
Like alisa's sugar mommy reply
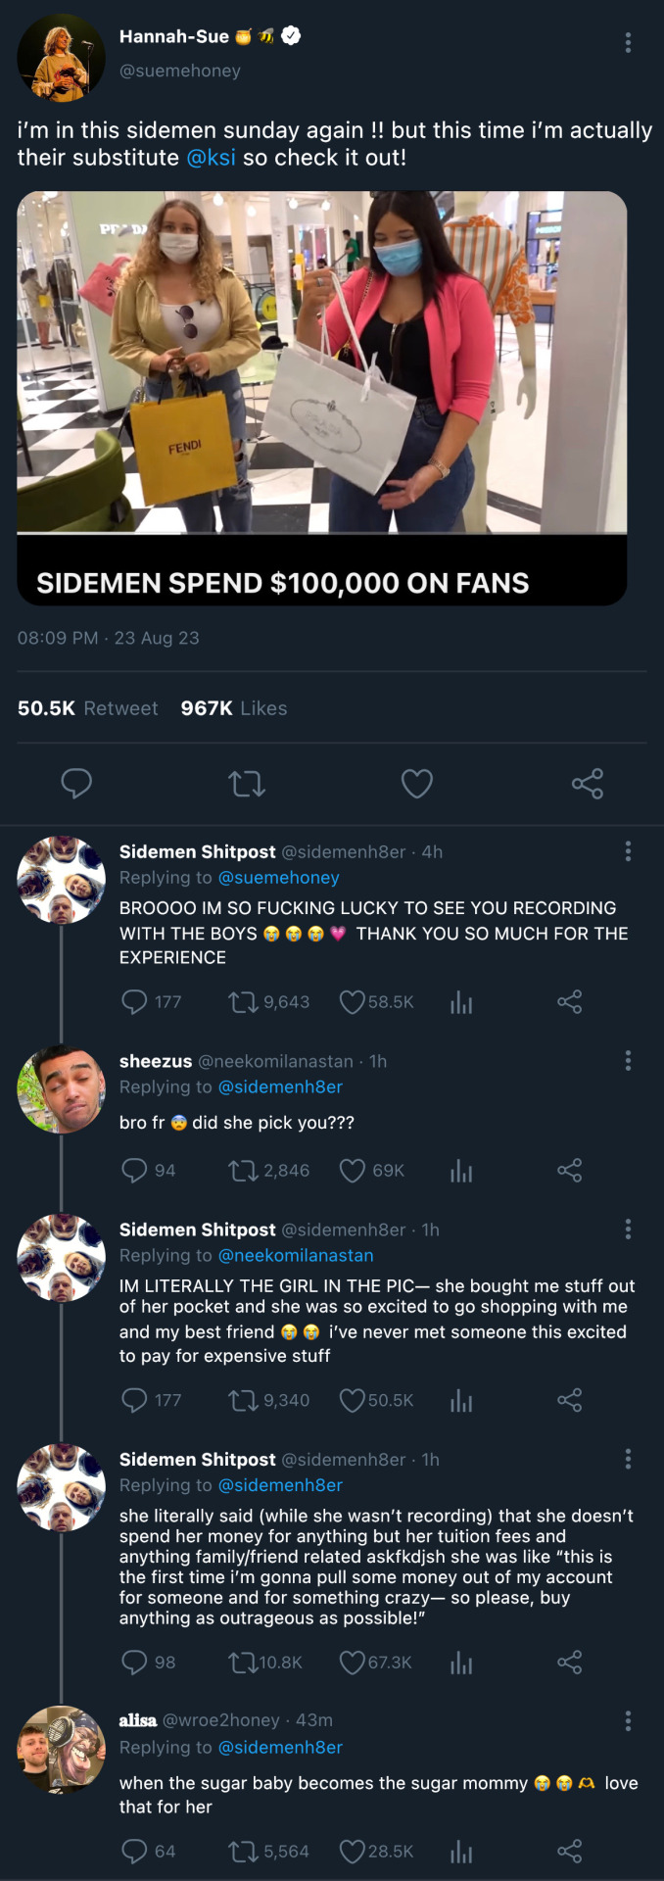point(353,1851)
